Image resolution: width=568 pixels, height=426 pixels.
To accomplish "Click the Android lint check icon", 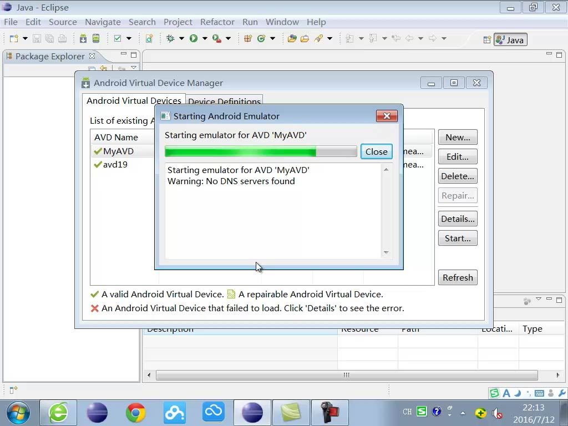I will 118,38.
